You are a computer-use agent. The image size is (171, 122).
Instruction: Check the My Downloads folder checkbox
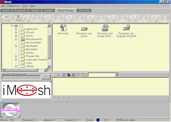pyautogui.click(x=20, y=43)
